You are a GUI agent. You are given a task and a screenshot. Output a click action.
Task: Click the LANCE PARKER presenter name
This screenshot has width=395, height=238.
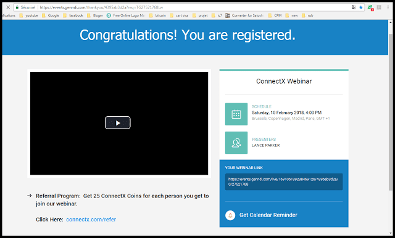pos(266,145)
